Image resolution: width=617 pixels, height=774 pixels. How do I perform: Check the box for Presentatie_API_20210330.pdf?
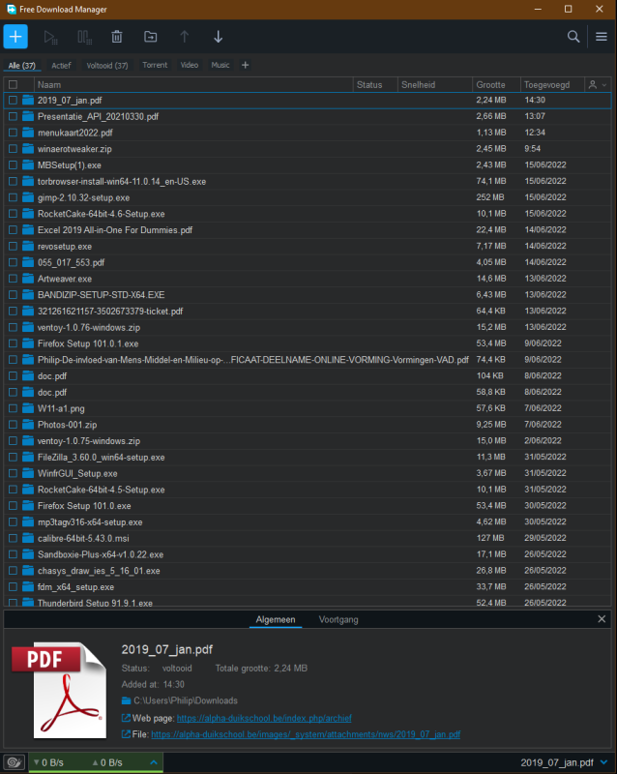[14, 116]
